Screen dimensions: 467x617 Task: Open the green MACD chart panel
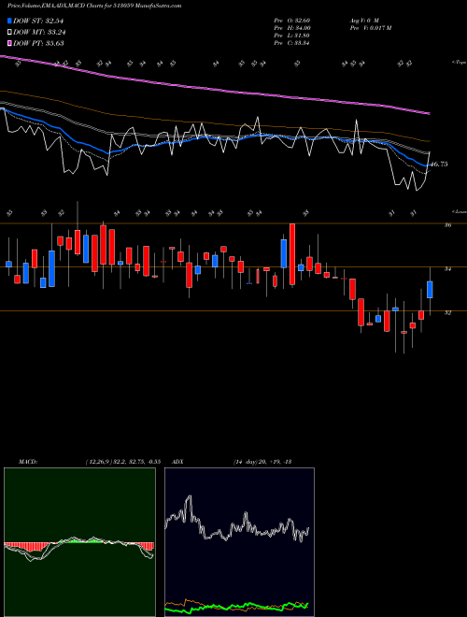[79, 542]
